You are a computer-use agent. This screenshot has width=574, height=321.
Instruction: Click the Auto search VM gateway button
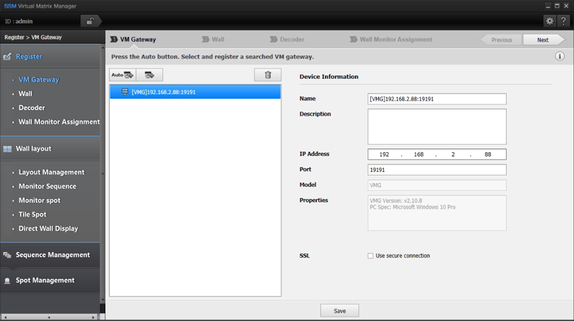tap(123, 75)
